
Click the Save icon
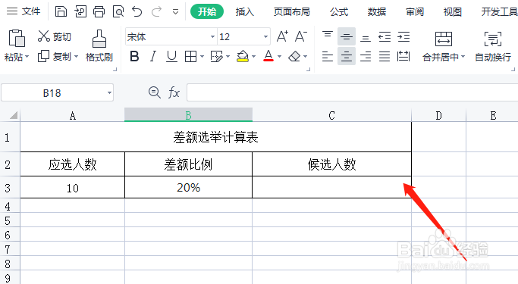tap(61, 11)
